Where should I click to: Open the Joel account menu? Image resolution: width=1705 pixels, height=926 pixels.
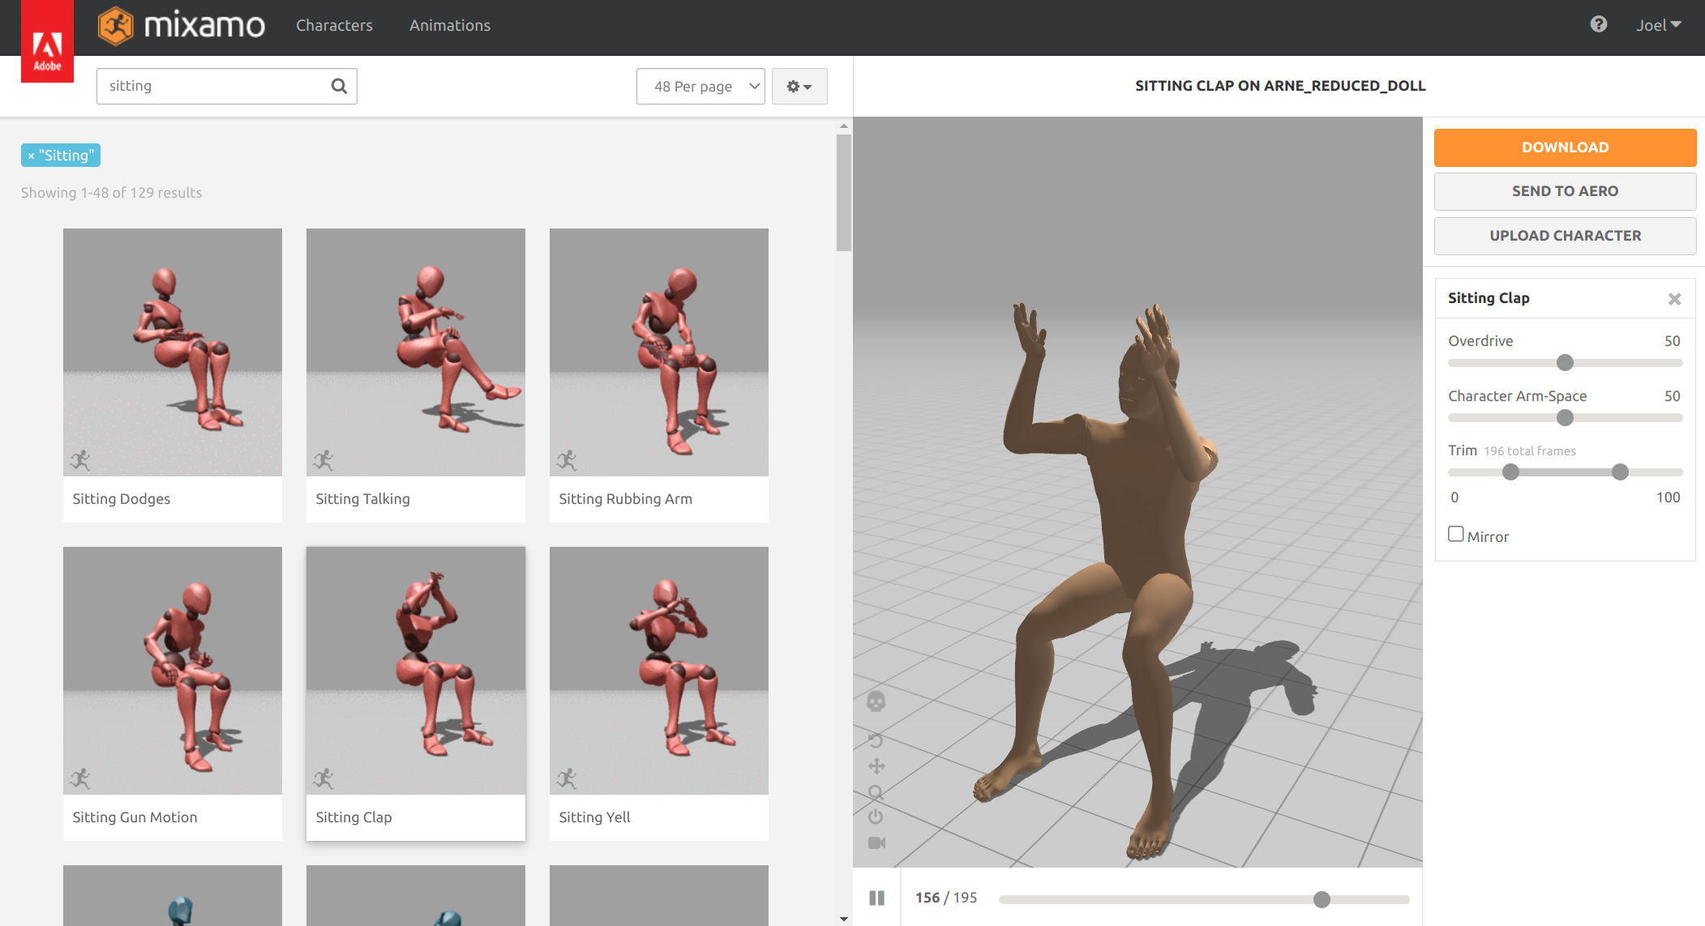click(1658, 25)
